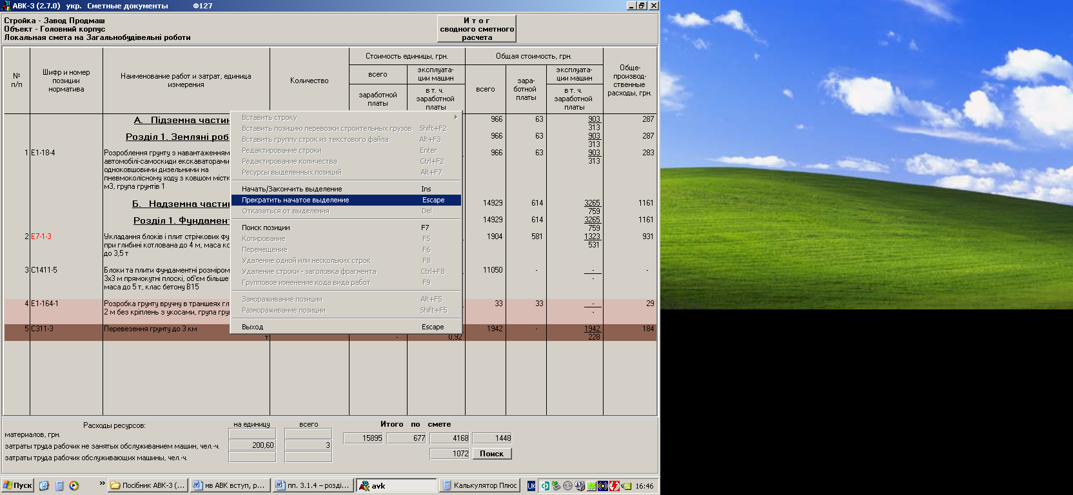Click Ресурсы выделенных позиций menu entry

(346, 172)
